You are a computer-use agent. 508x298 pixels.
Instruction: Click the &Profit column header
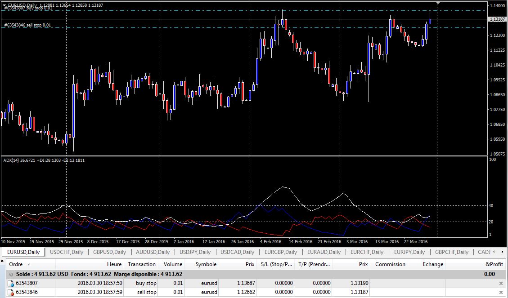(494, 264)
